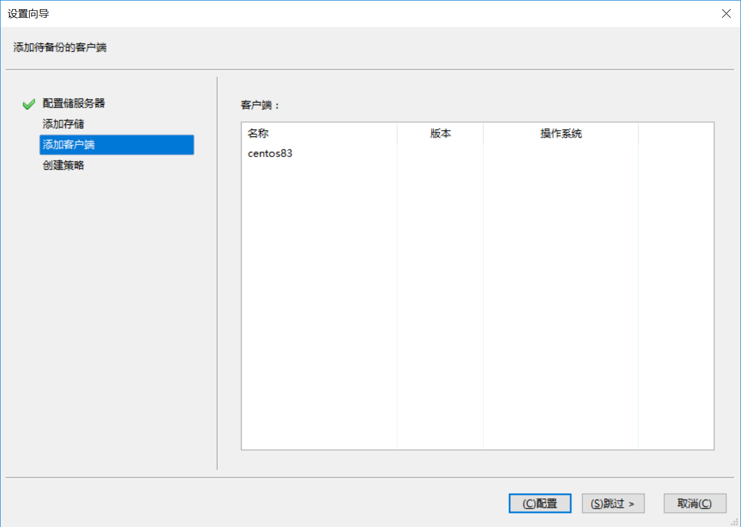741x527 pixels.
Task: Click the 客户端: label above the list
Action: coord(259,106)
